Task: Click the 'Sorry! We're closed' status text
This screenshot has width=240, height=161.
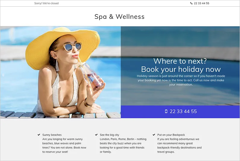Action: coord(46,3)
